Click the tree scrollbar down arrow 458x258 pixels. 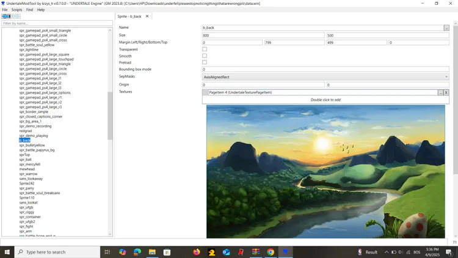point(110,234)
